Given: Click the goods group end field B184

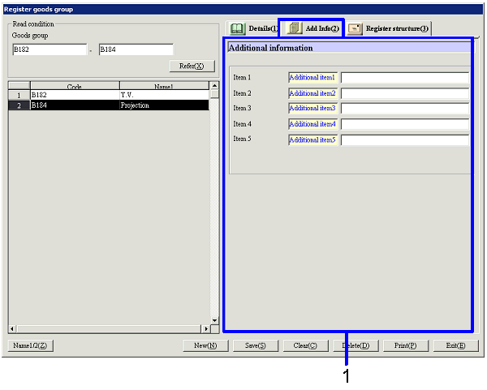Looking at the screenshot, I should (135, 49).
